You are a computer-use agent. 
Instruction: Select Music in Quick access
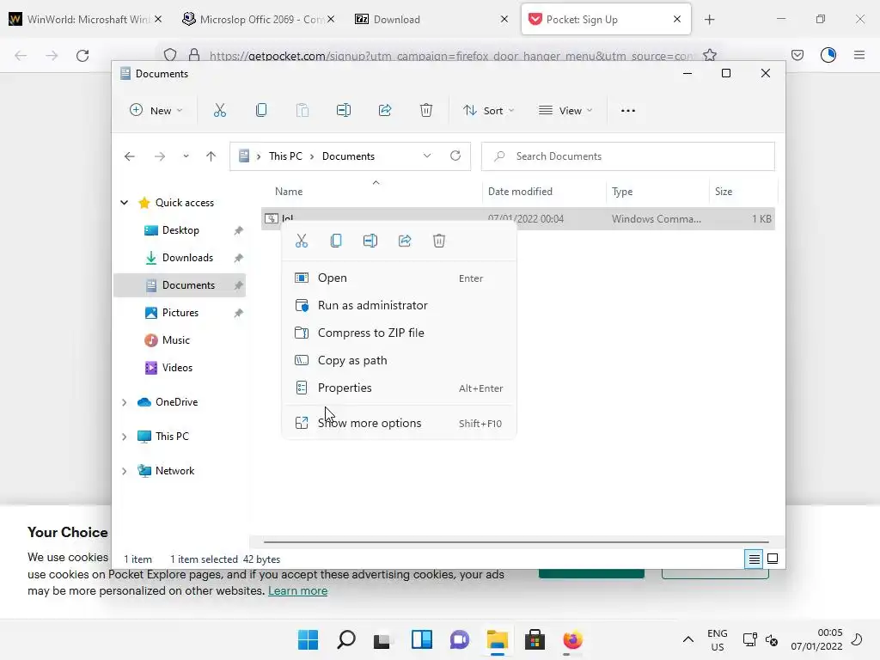click(x=175, y=340)
